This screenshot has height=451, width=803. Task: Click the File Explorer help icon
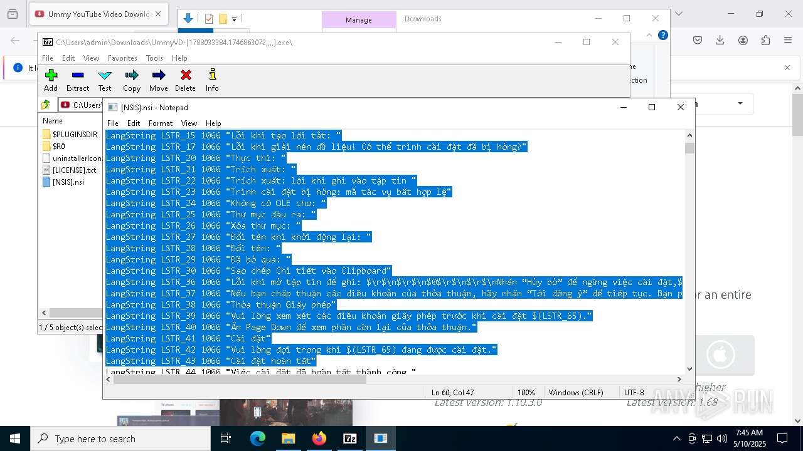pos(663,35)
